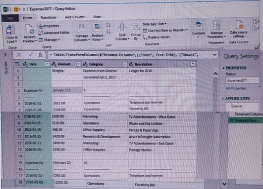Click the All Properties link
Screen dimensions: 263x189
(235, 88)
